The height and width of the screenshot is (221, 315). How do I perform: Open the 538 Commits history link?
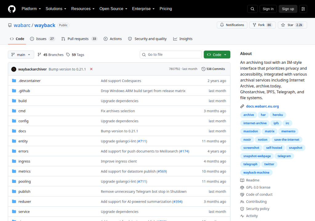213,69
